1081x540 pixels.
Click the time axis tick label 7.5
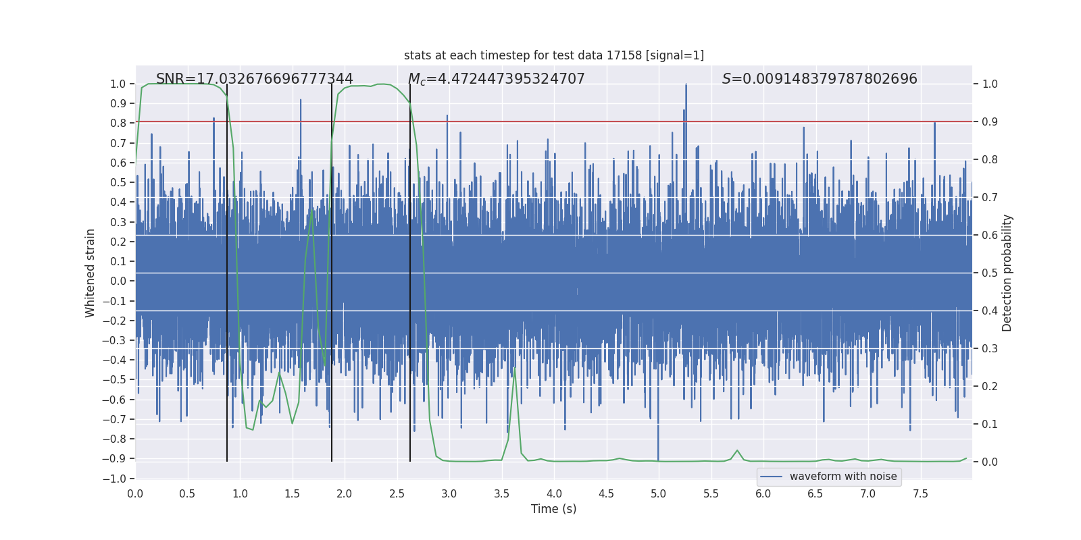(x=920, y=493)
